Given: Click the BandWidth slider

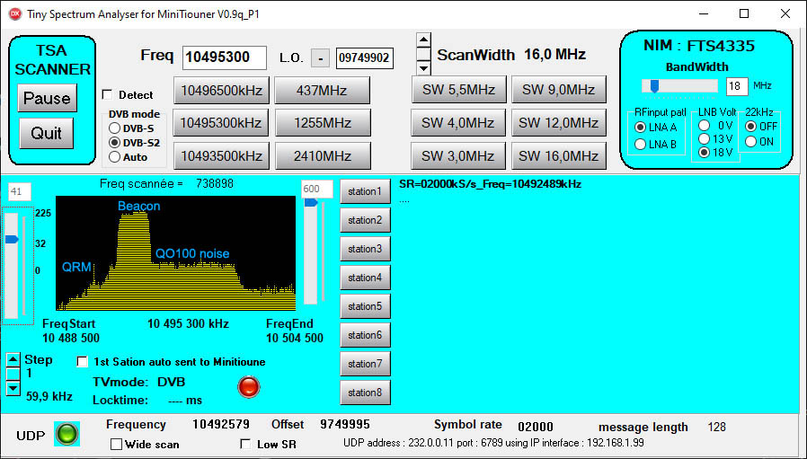Looking at the screenshot, I should 679,86.
